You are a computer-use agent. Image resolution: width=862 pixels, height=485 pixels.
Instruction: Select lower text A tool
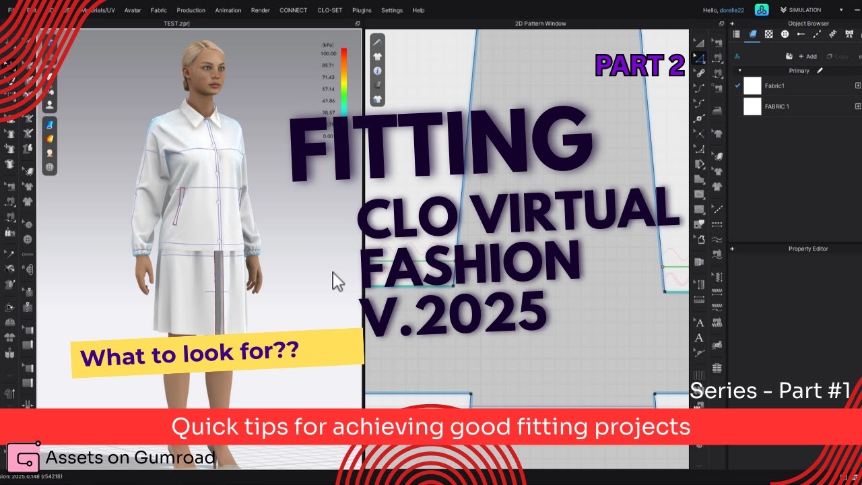699,337
